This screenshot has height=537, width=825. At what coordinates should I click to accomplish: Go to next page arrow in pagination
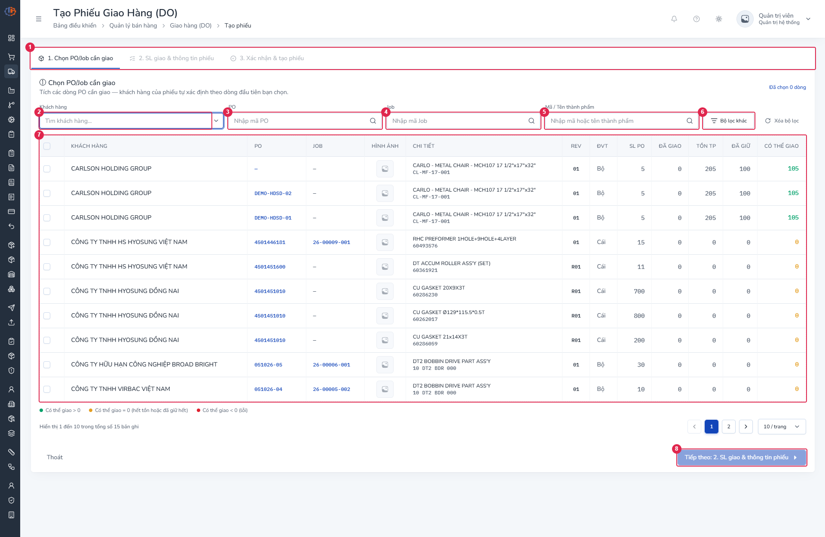(746, 427)
